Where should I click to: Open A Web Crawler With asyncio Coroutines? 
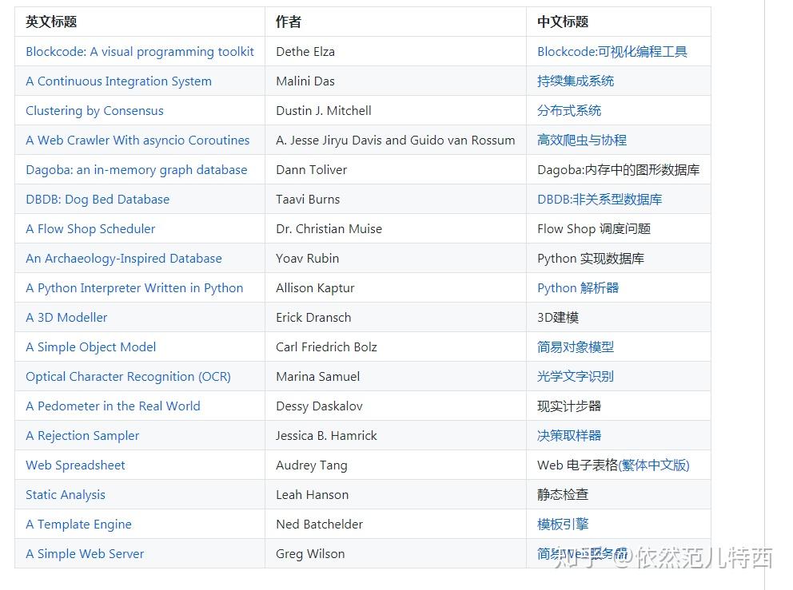click(137, 141)
